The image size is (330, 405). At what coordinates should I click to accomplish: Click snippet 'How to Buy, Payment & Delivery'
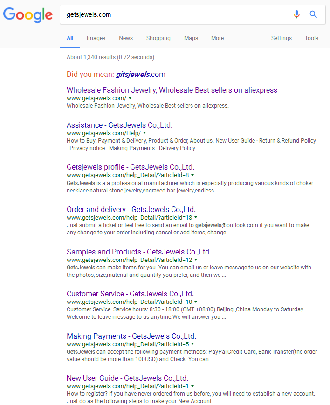pyautogui.click(x=191, y=144)
